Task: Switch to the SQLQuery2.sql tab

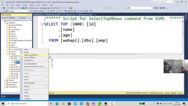Action: pyautogui.click(x=46, y=15)
